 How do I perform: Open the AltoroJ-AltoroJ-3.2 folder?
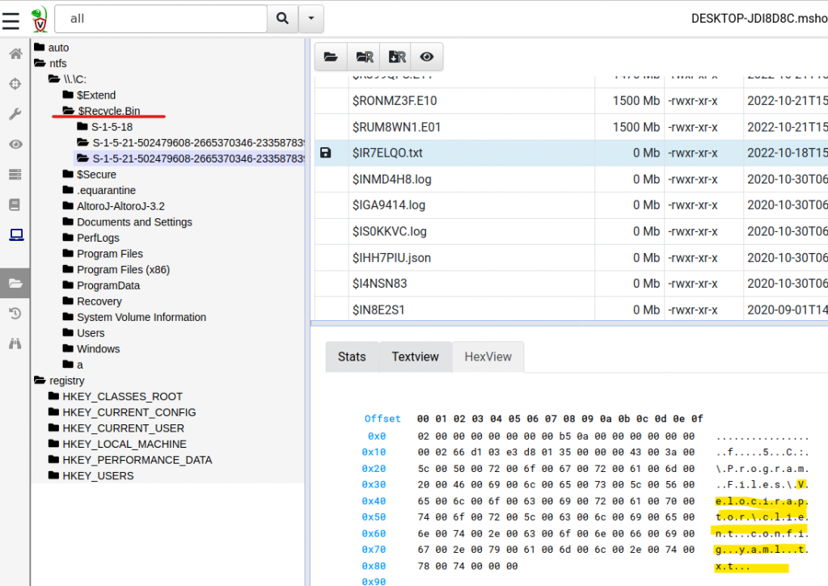tap(113, 206)
